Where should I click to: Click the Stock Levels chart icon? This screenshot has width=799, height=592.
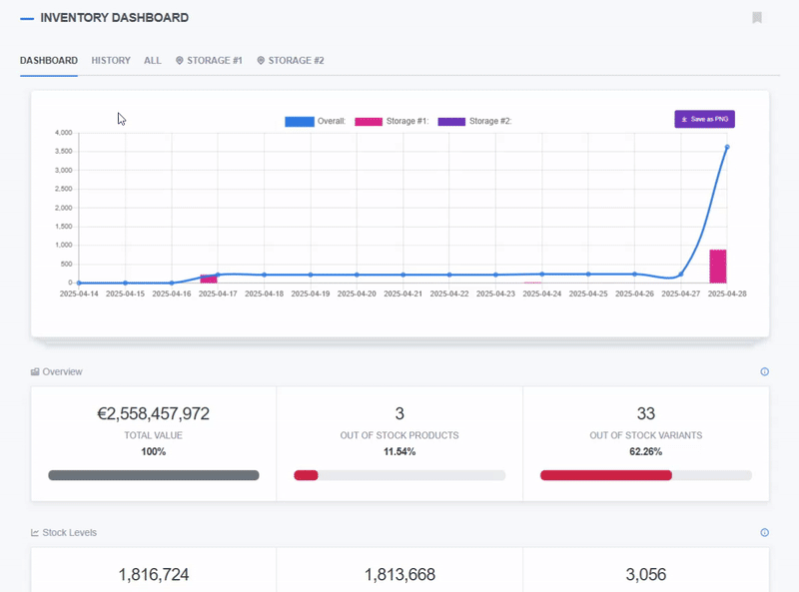[x=35, y=533]
